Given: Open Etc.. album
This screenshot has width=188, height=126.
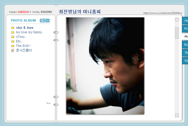Looking at the screenshot, I should [19, 41].
